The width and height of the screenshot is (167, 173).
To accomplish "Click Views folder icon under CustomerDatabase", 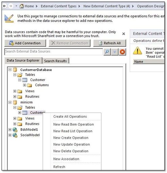I will click(x=20, y=91).
